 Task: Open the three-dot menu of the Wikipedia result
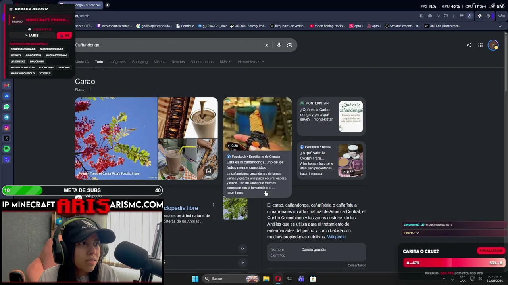click(x=213, y=205)
